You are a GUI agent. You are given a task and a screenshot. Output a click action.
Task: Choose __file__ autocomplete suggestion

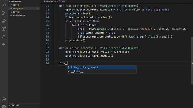pos(102,71)
